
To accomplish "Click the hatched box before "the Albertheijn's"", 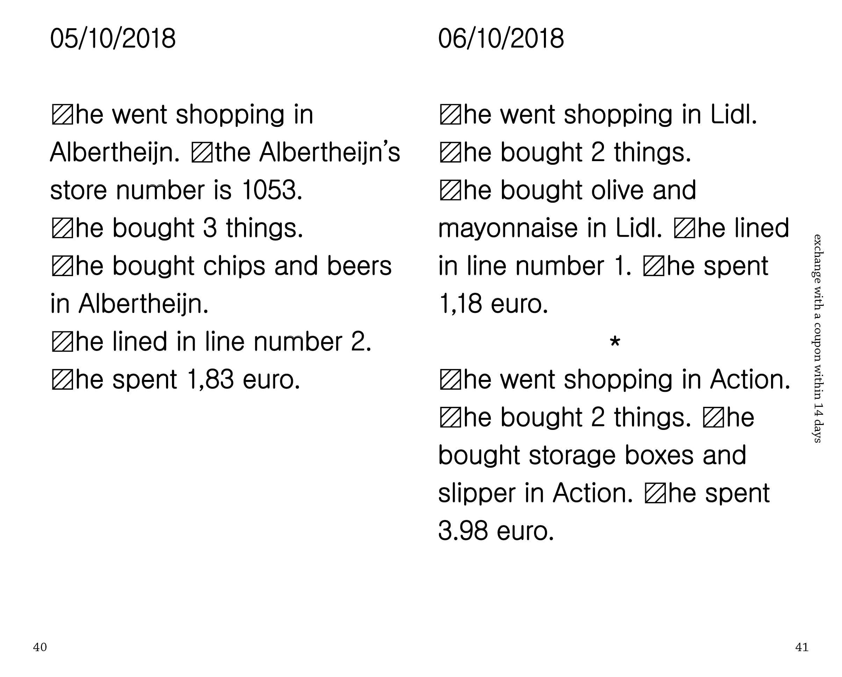I will tap(202, 153).
